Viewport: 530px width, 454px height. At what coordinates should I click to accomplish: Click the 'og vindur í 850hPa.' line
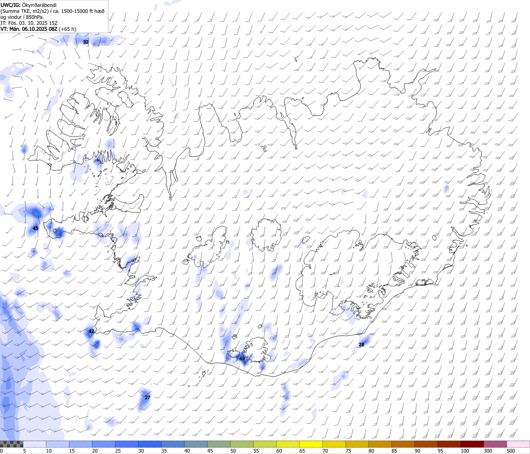[22, 17]
